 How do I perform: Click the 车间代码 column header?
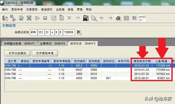tap(124, 61)
